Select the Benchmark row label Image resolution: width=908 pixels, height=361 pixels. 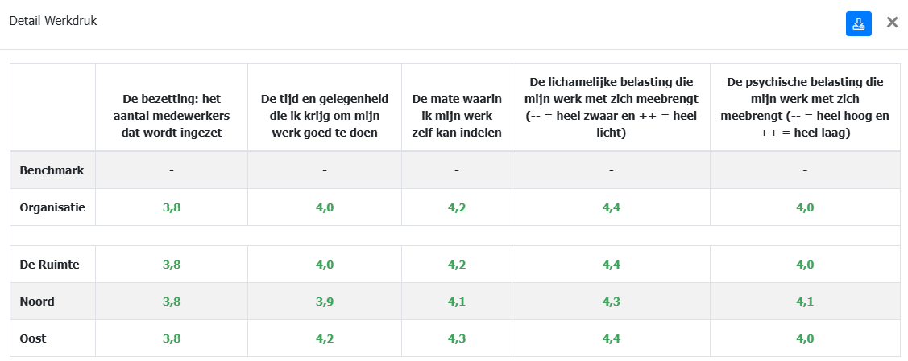[52, 170]
